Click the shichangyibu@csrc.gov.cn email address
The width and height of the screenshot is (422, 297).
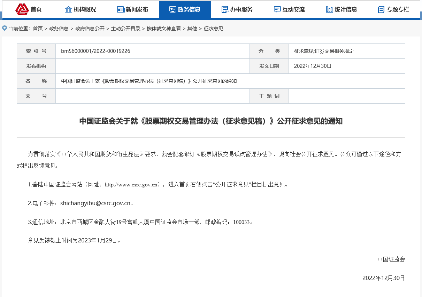[x=95, y=203]
